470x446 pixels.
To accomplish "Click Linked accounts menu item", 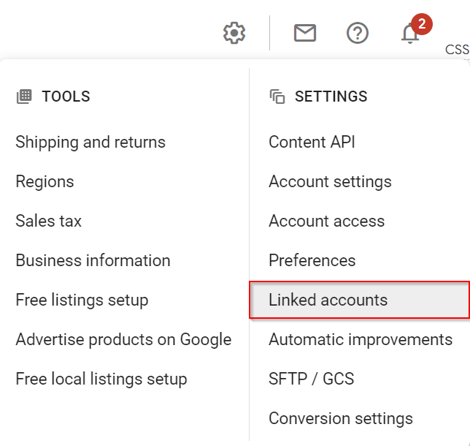I will tap(359, 300).
